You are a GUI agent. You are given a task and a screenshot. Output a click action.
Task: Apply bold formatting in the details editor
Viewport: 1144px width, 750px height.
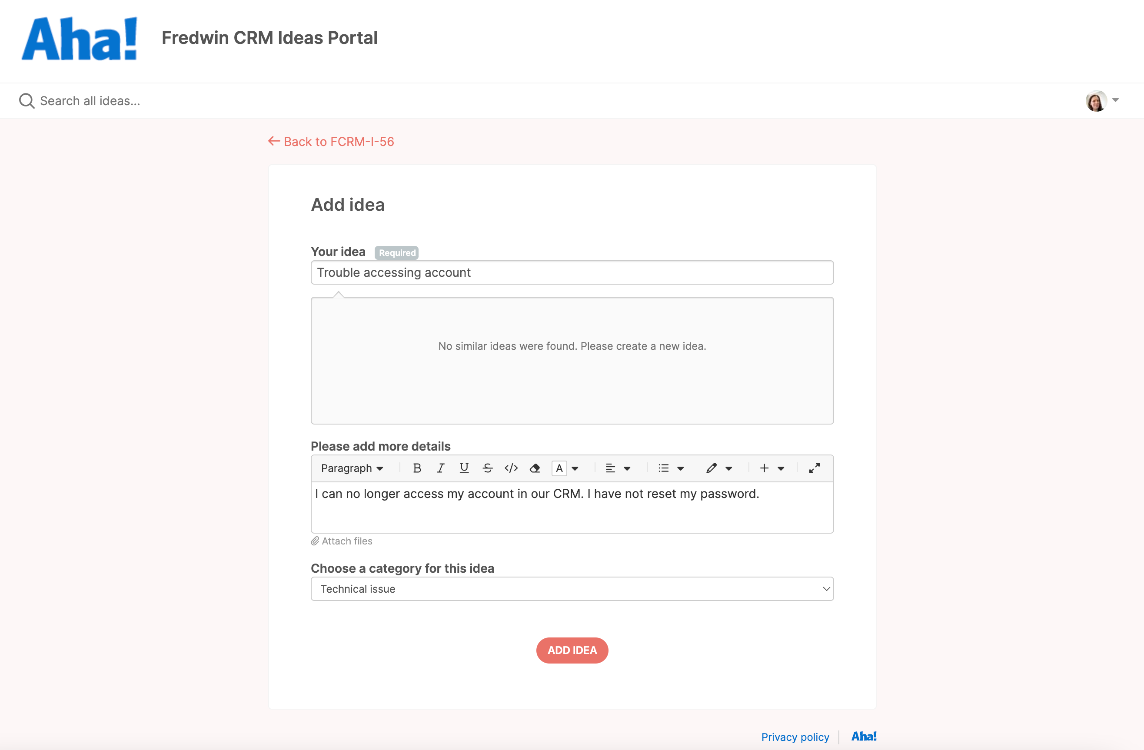point(416,468)
